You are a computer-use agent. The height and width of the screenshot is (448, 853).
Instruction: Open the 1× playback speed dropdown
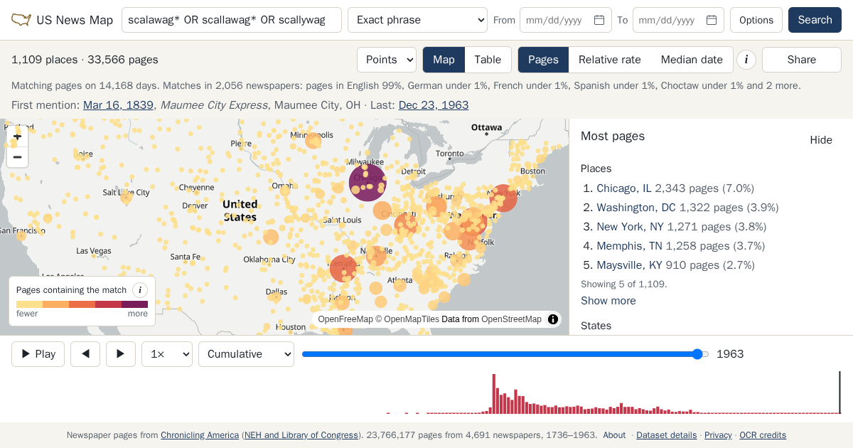tap(167, 354)
